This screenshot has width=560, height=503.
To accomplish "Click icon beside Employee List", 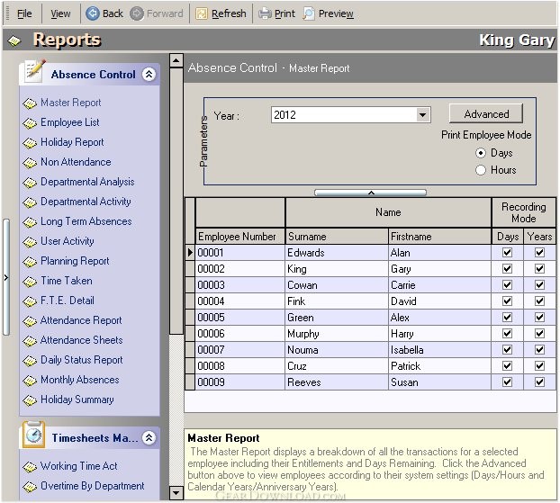I will pos(30,123).
